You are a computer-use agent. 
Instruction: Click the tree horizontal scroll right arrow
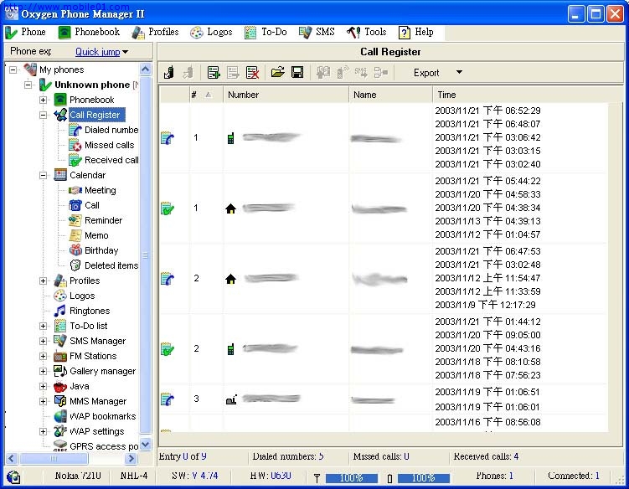(131, 458)
